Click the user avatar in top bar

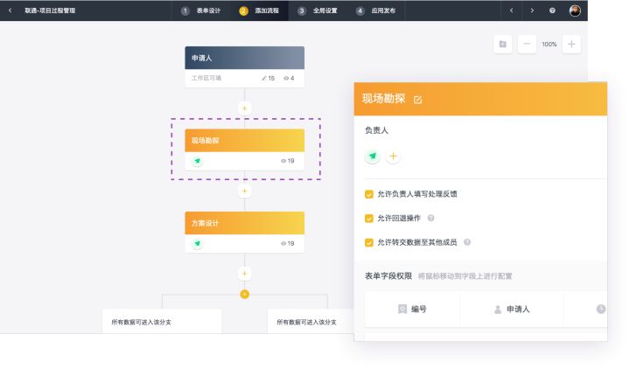click(x=575, y=10)
